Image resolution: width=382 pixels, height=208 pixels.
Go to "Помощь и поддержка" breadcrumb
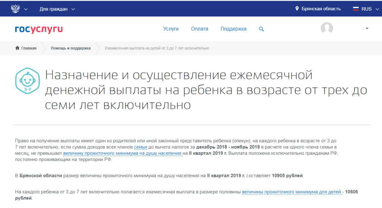pos(71,48)
